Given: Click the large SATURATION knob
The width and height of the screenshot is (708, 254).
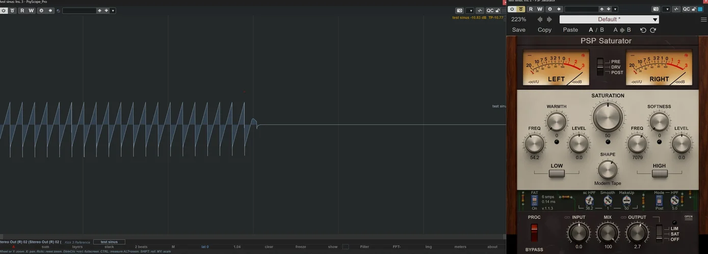Looking at the screenshot, I should [x=608, y=116].
